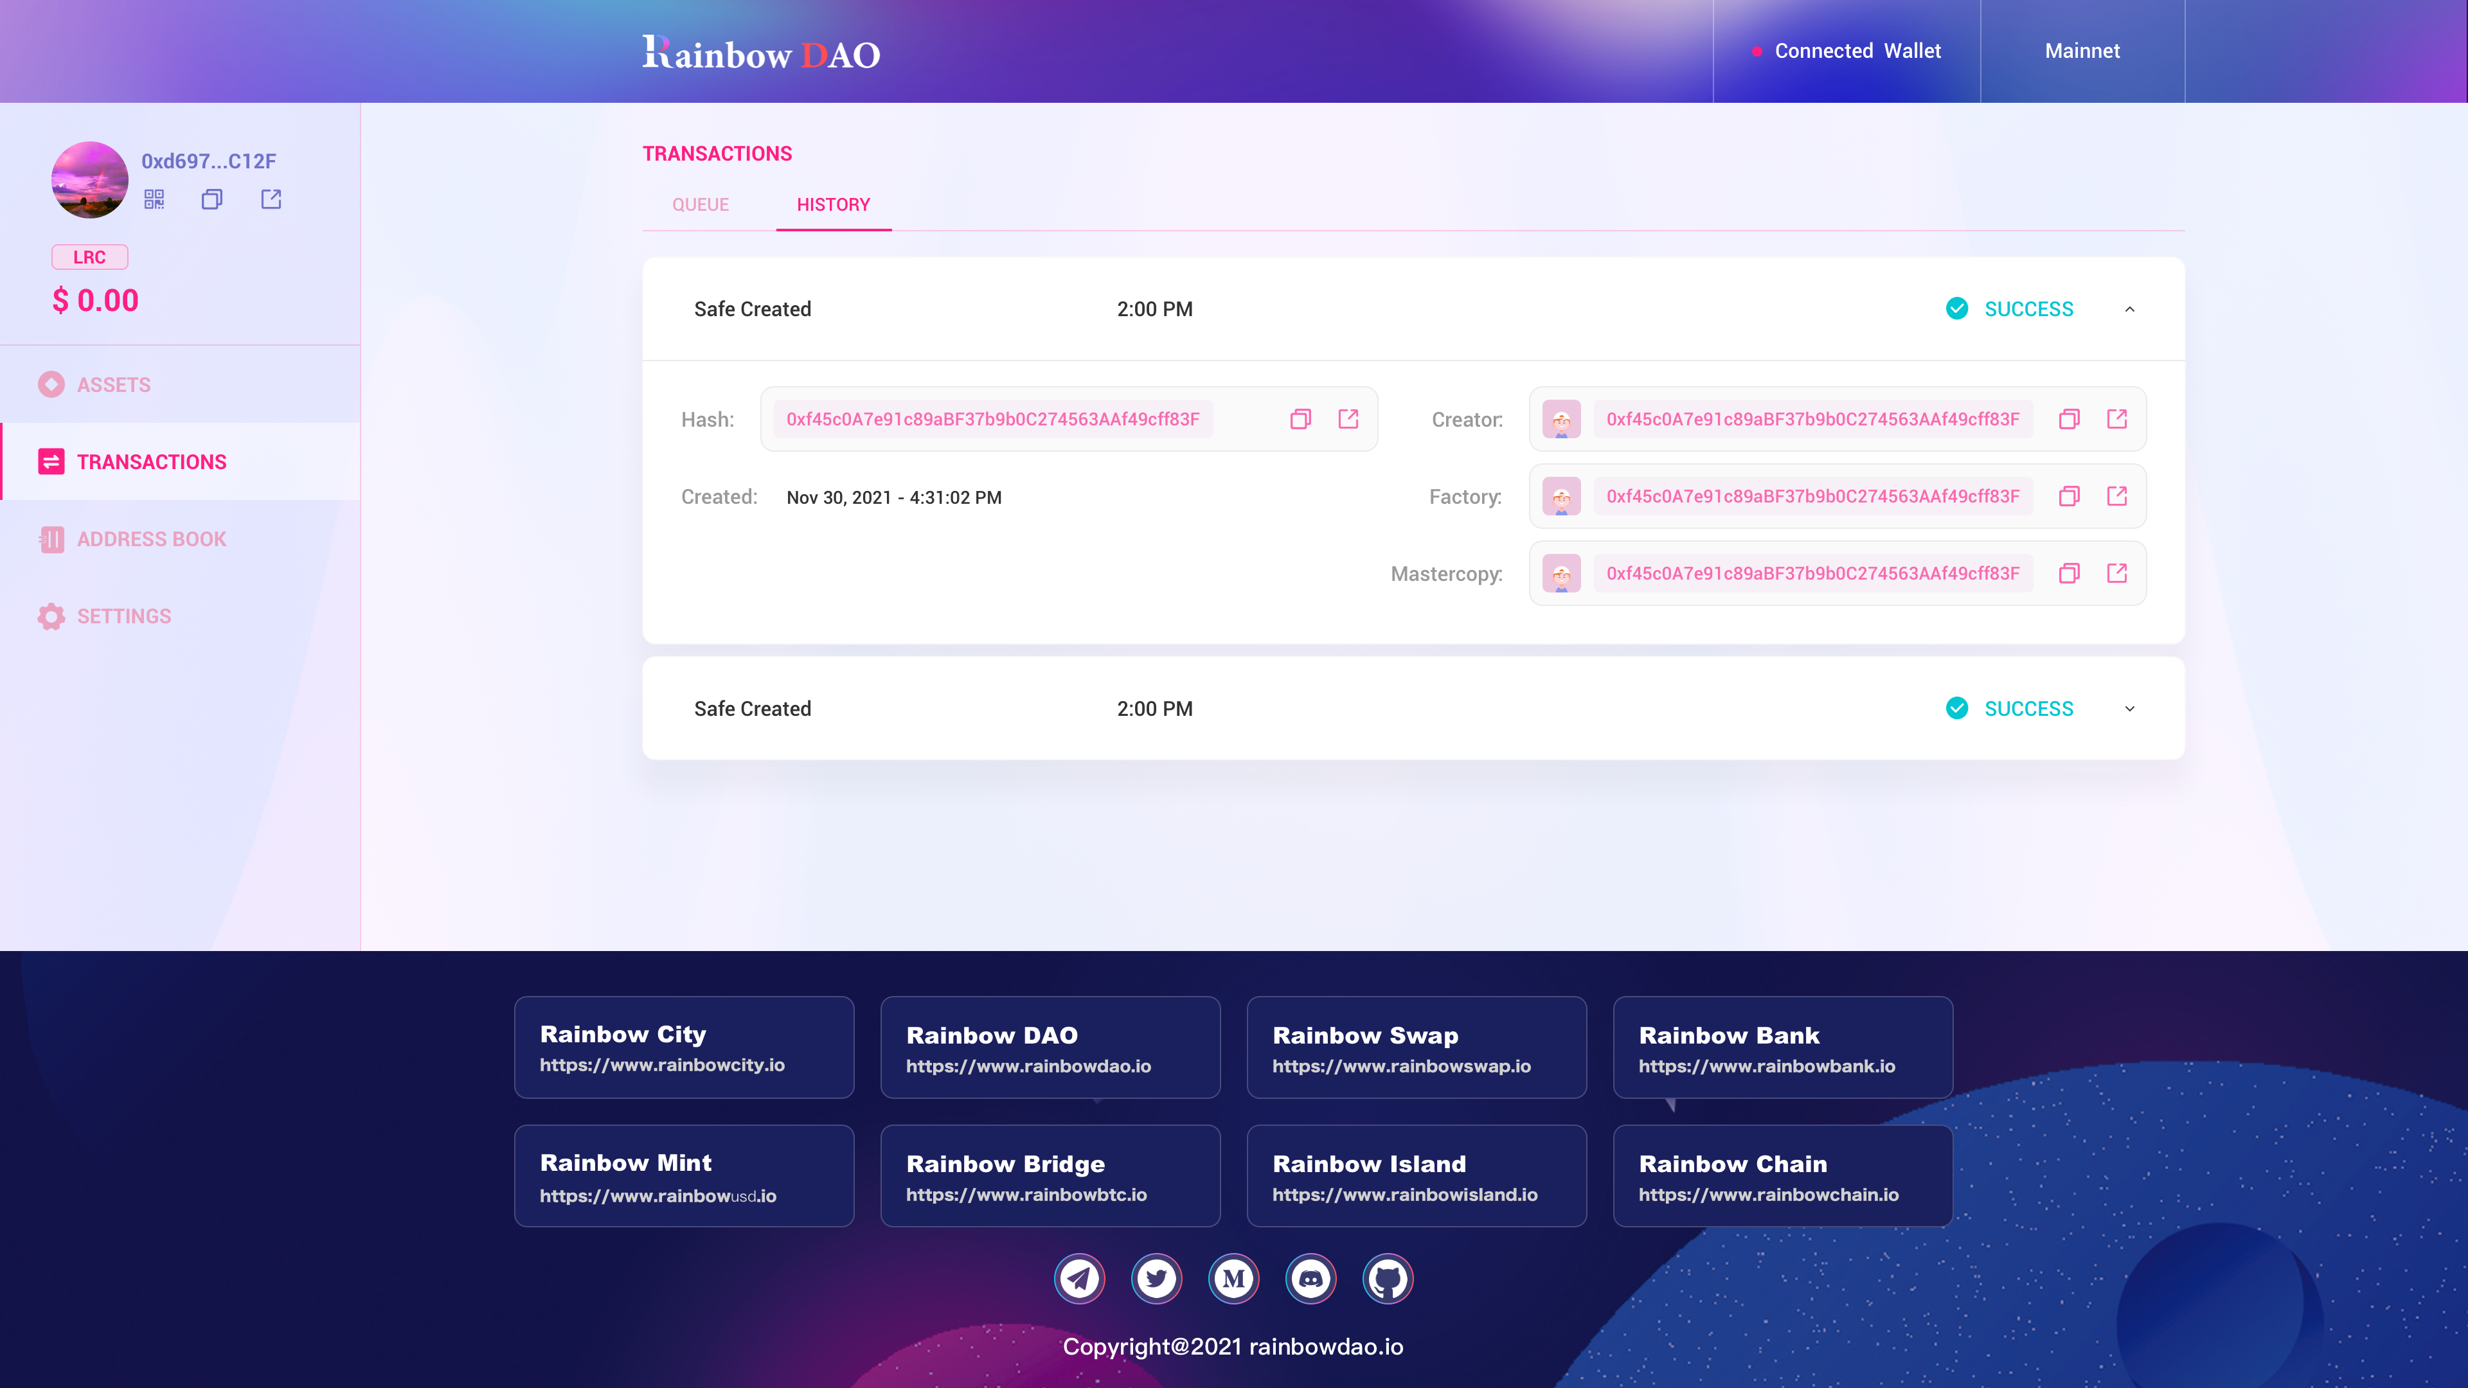Open wallet address in external explorer
This screenshot has height=1388, width=2468.
[x=271, y=199]
